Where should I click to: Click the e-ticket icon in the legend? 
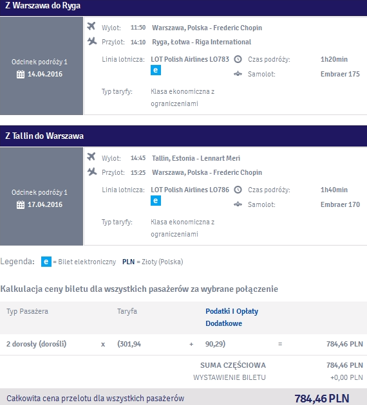click(x=46, y=262)
